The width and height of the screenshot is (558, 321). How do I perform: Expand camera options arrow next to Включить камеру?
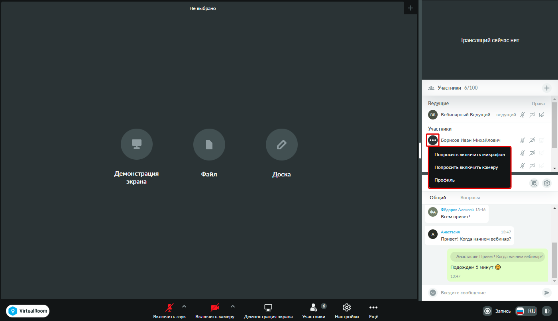coord(233,306)
